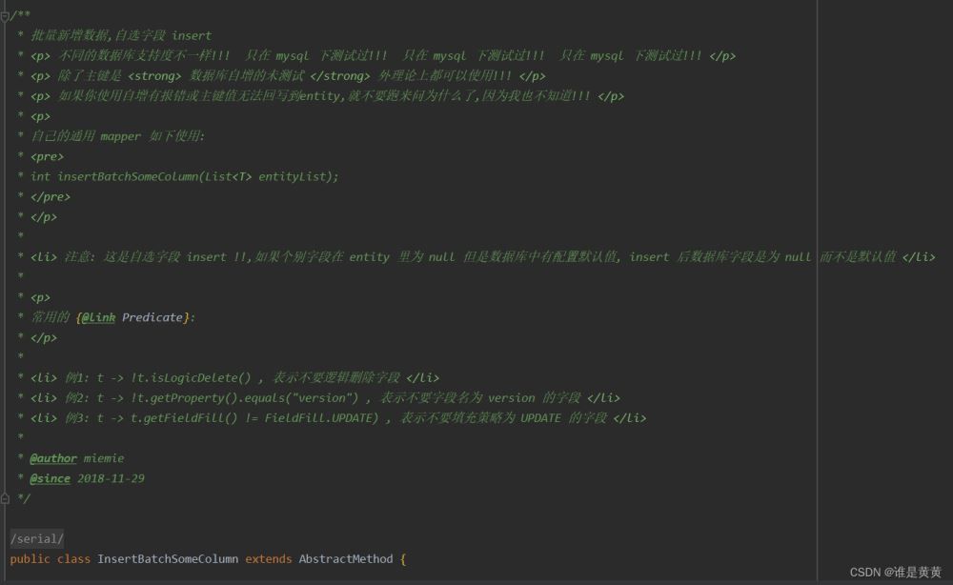
Task: Click the InsertBatchSomeColumn class name
Action: (167, 559)
